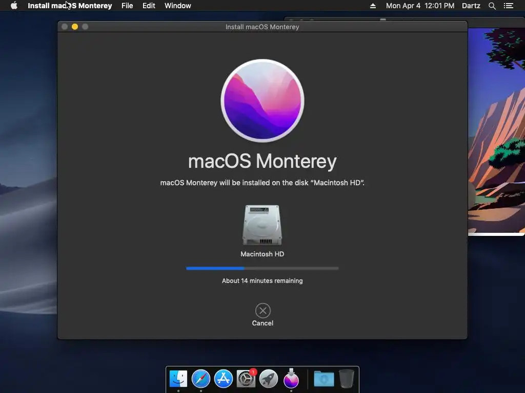Select the Macintosh HD disk icon
525x393 pixels.
[262, 225]
